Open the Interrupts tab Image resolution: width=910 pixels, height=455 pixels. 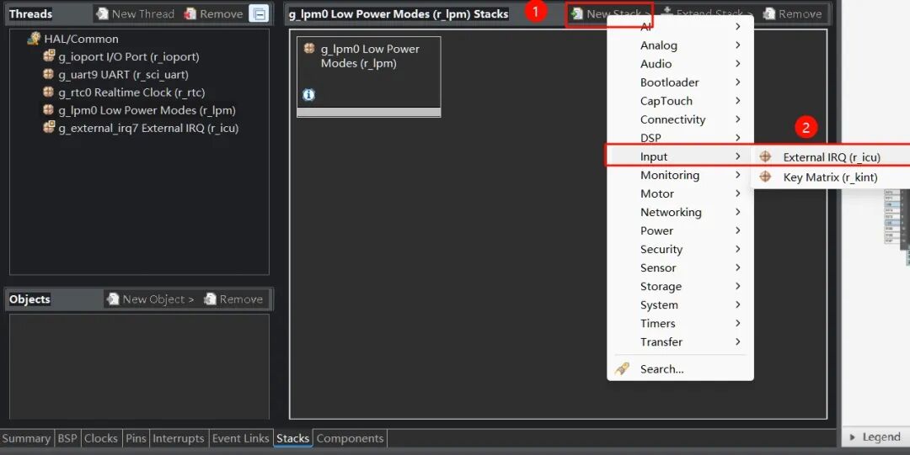(178, 438)
